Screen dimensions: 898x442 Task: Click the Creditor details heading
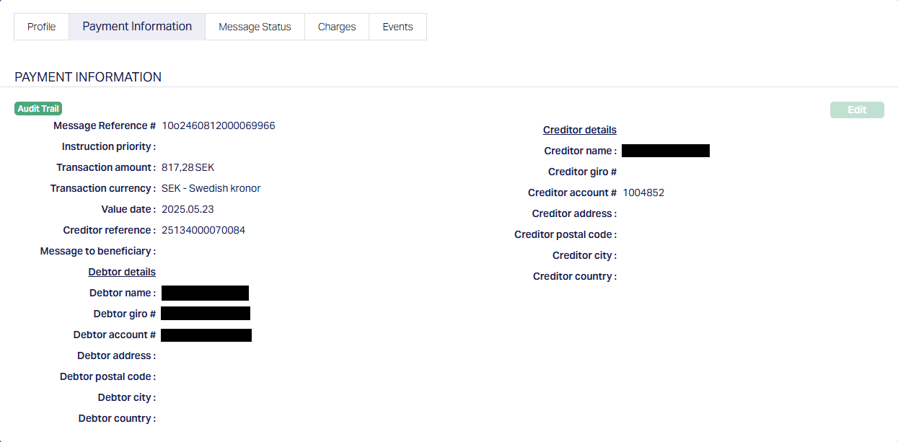579,130
